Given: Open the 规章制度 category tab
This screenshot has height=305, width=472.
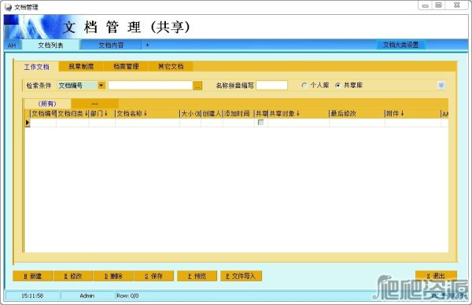Looking at the screenshot, I should 81,67.
